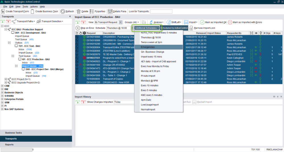
Task: Select Emergencies from the schedules menu
Action: (x=159, y=47)
